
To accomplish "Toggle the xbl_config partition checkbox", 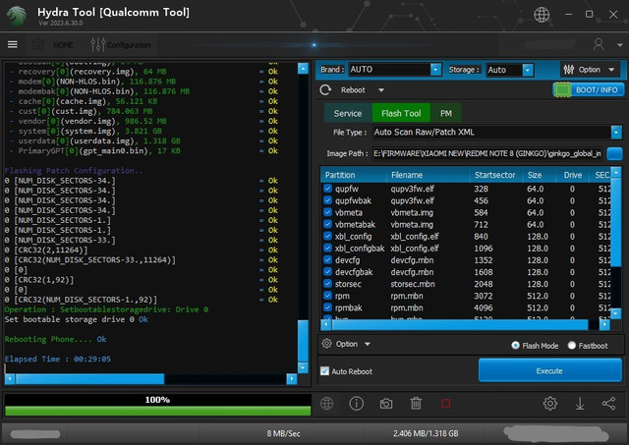I will coord(327,236).
